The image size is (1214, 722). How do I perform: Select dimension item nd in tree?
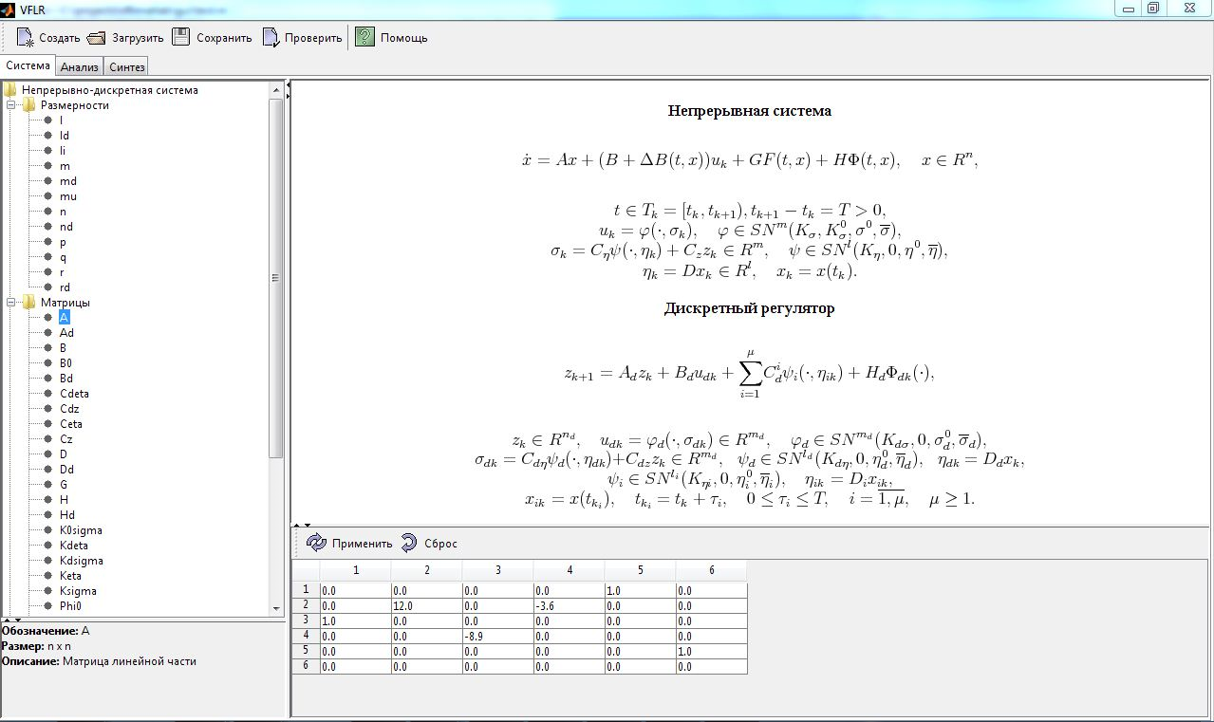tap(65, 227)
